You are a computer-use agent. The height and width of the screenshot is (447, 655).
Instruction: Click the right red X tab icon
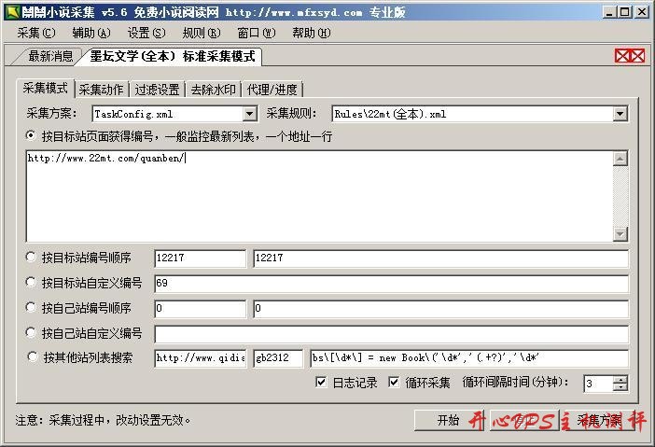[x=637, y=56]
